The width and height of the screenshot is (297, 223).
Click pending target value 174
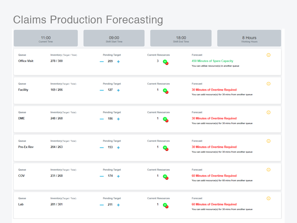pos(110,176)
